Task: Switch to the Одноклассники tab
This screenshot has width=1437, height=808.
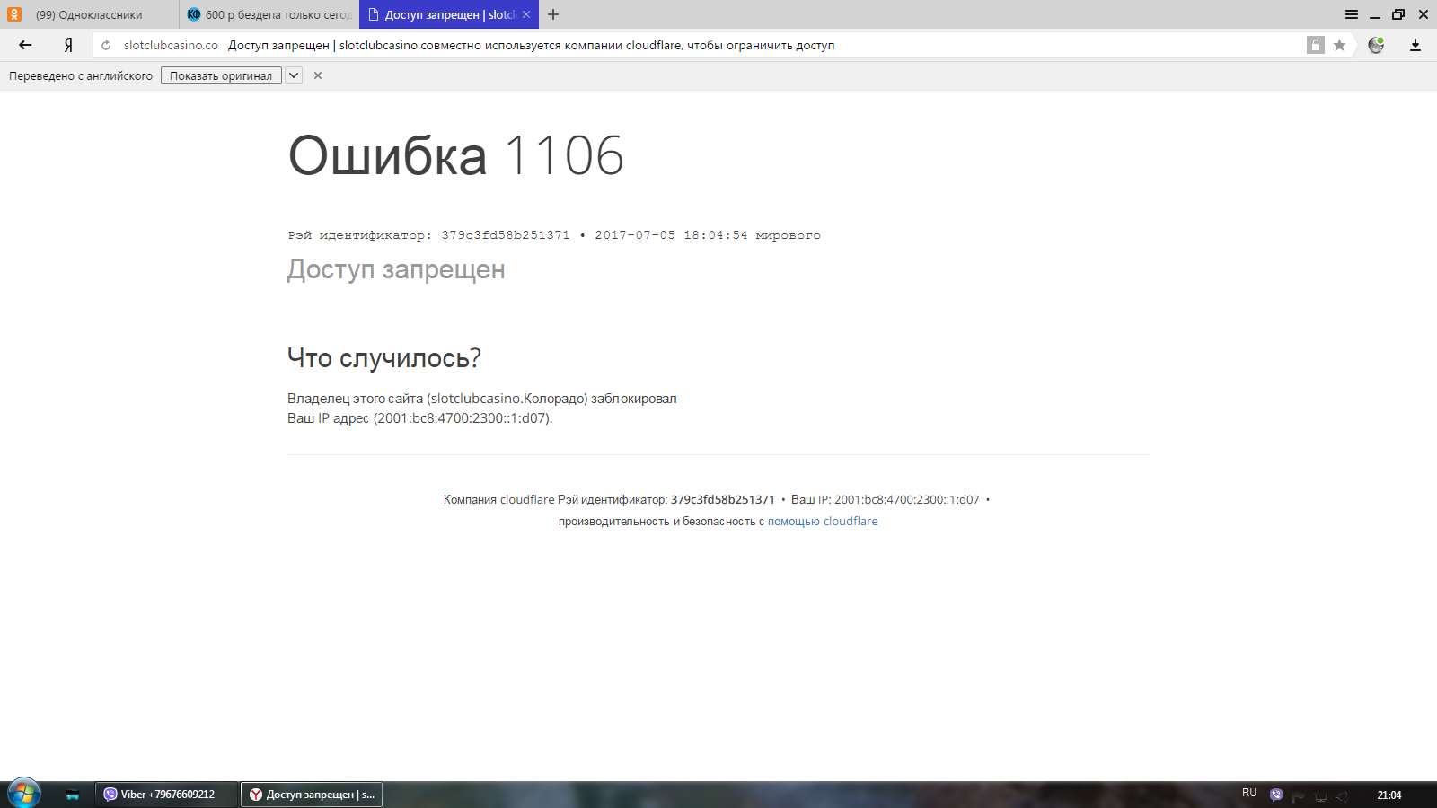Action: (x=89, y=14)
